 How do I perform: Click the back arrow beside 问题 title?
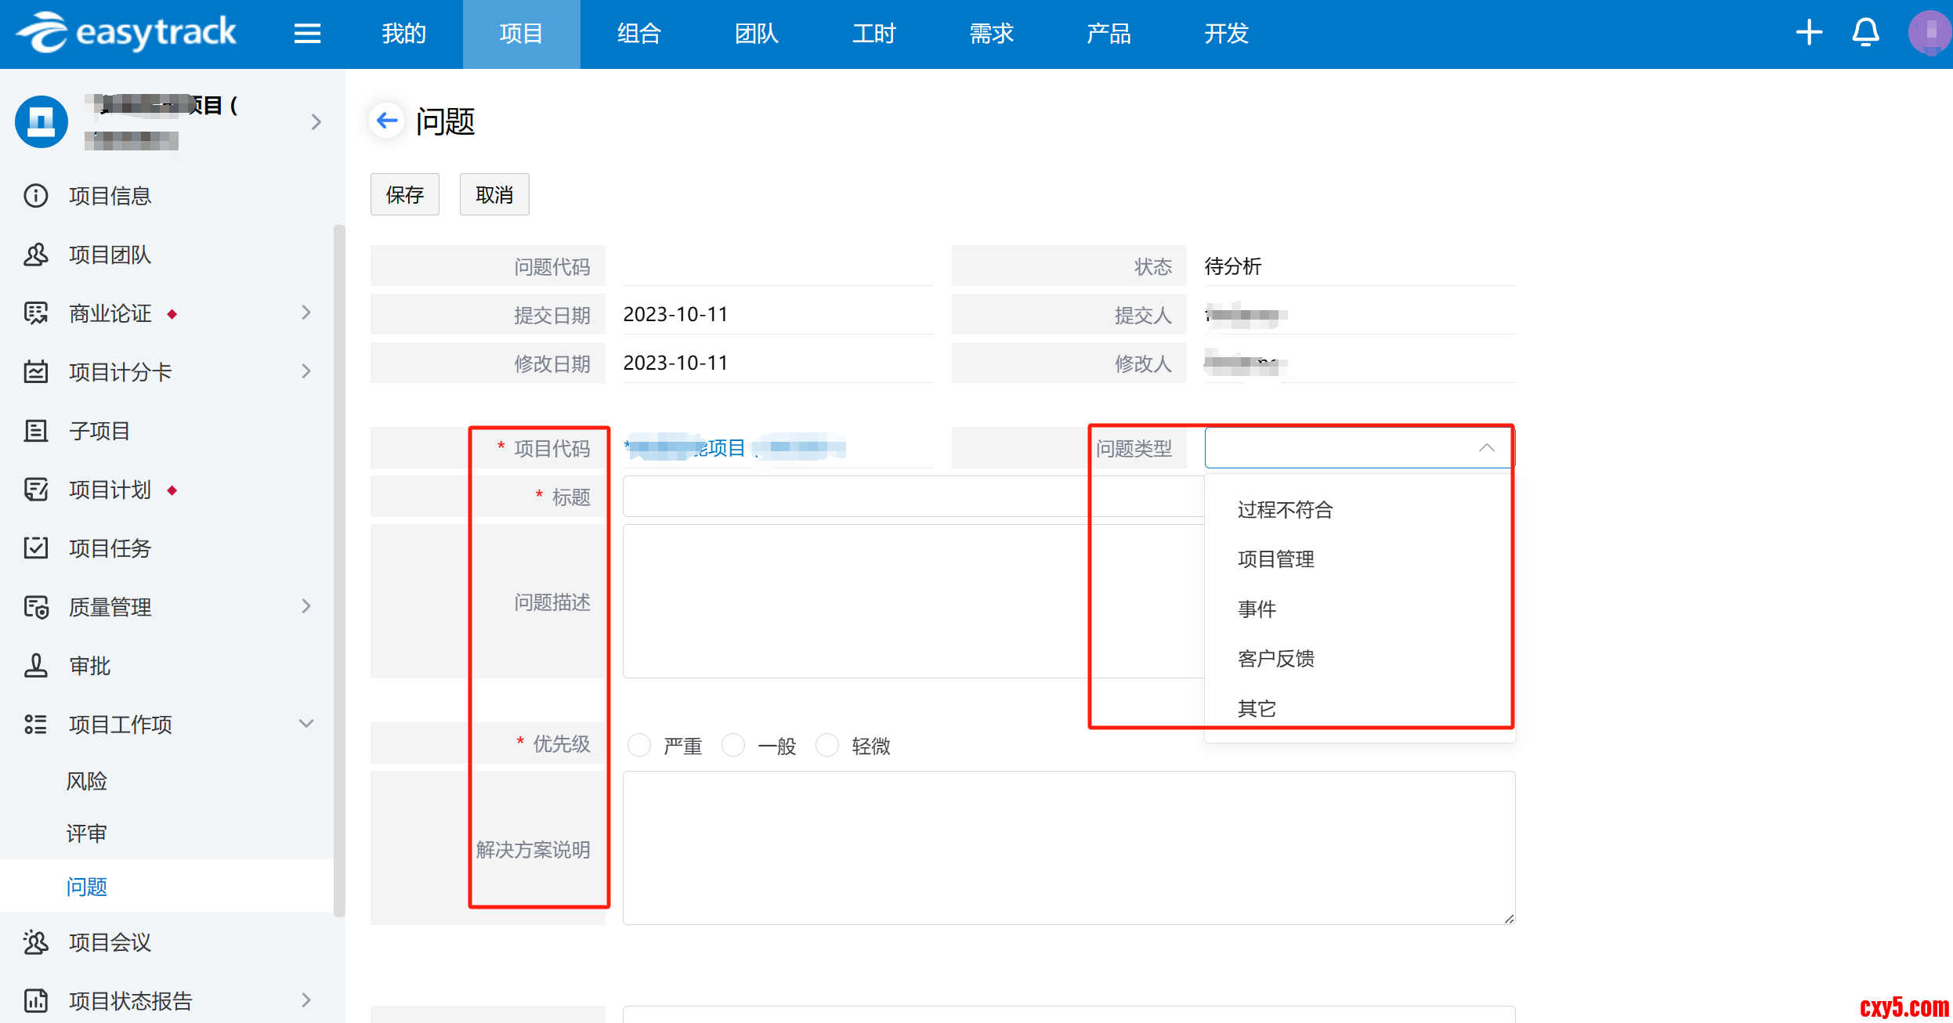click(x=387, y=121)
